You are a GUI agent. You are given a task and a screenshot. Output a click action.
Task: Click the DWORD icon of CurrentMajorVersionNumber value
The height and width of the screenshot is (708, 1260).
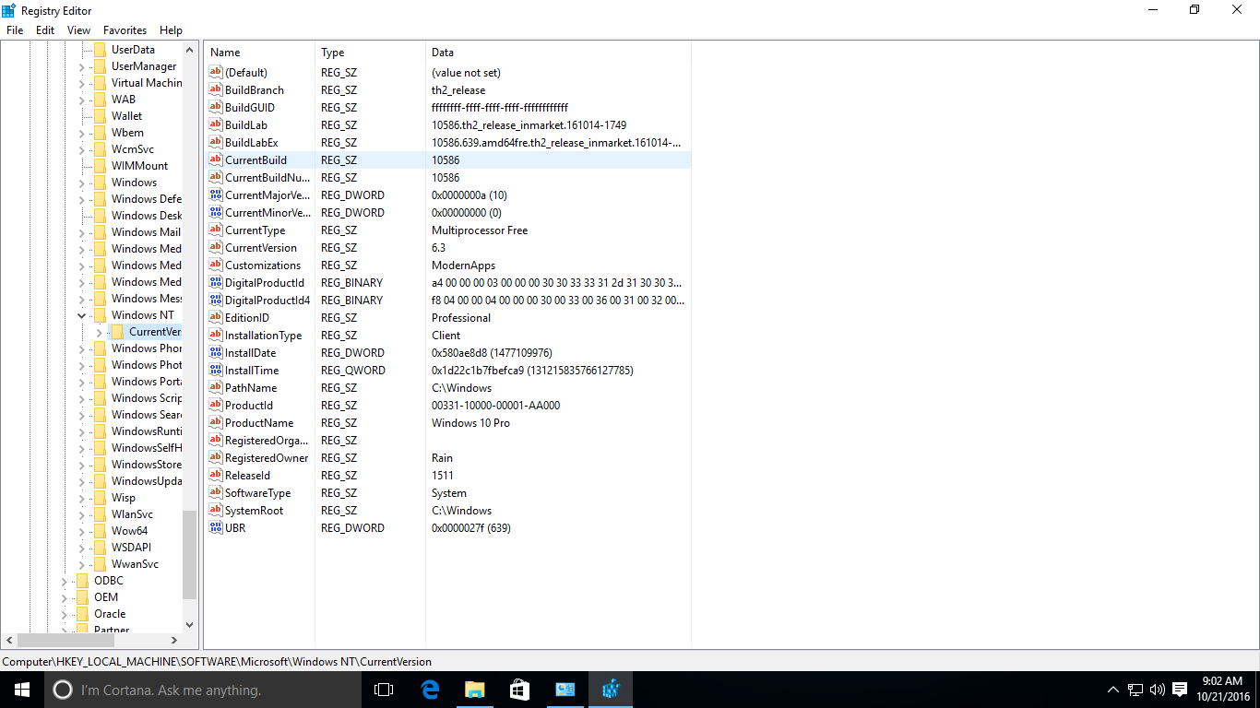[216, 195]
